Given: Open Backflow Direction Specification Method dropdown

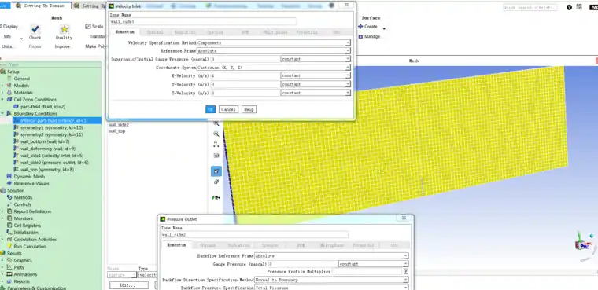Looking at the screenshot, I should [331, 280].
